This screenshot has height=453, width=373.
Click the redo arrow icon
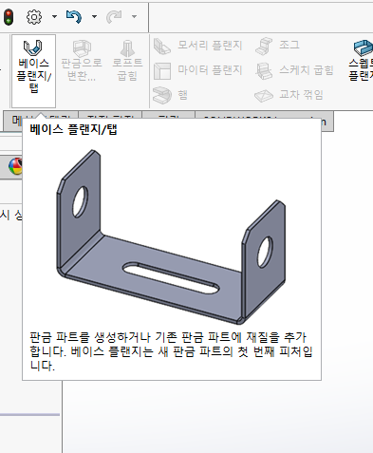tap(114, 16)
